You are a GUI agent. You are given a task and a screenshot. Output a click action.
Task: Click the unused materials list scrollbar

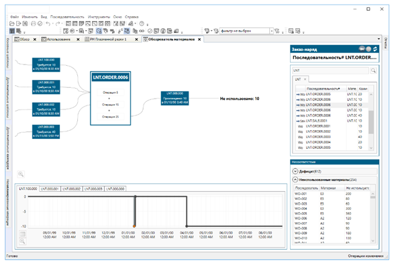coord(372,217)
